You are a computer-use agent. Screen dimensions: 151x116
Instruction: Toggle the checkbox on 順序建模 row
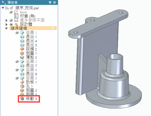pos(53,28)
